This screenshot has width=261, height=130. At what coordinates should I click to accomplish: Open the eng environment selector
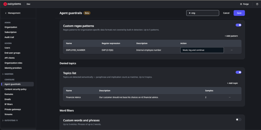tap(203, 13)
